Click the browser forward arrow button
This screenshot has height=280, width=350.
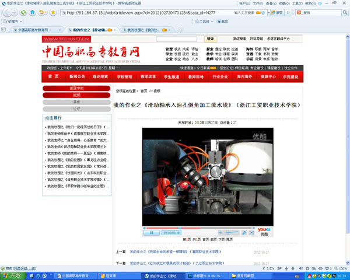click(x=14, y=12)
